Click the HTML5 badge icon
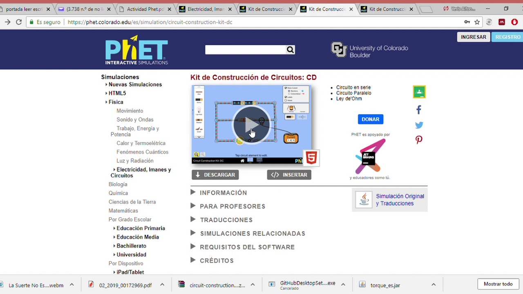This screenshot has width=523, height=294. 311,158
